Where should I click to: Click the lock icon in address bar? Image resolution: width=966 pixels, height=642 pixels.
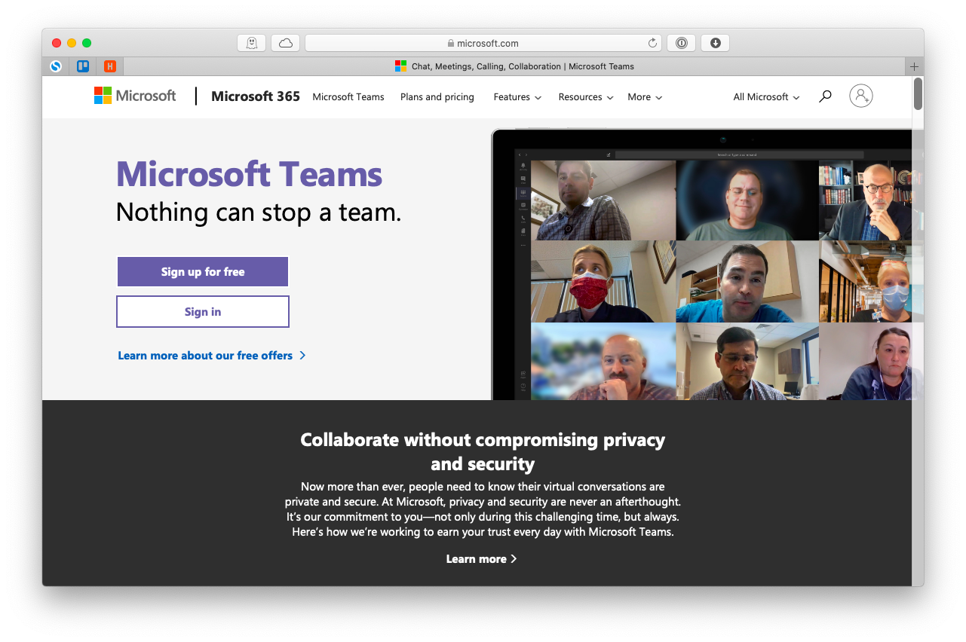coord(451,44)
